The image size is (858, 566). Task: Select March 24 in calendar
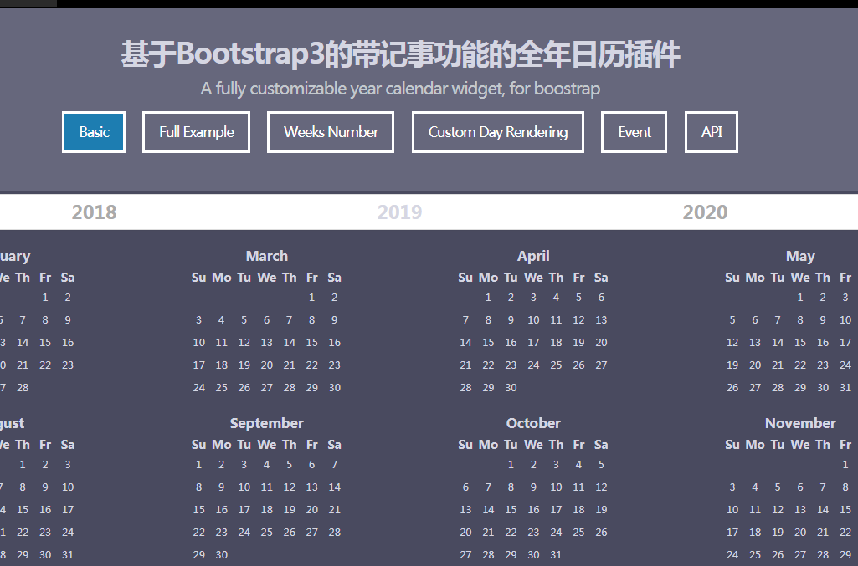pyautogui.click(x=198, y=387)
